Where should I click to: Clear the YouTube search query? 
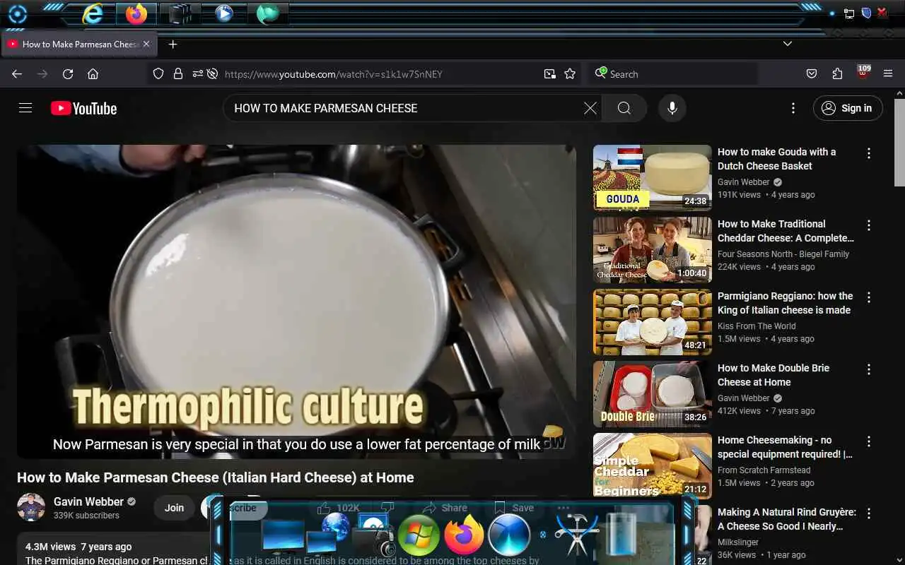coord(590,108)
